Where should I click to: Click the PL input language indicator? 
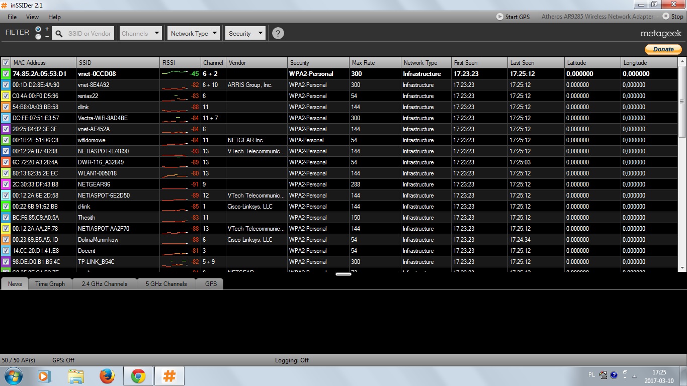point(591,375)
